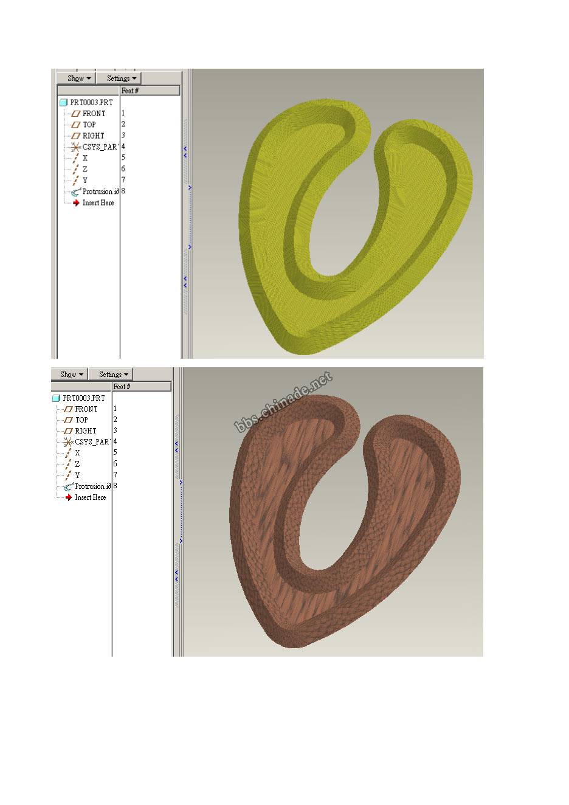This screenshot has width=569, height=805.
Task: Select the FRONT datum plane icon in the yellow model's tree
Action: pyautogui.click(x=76, y=114)
